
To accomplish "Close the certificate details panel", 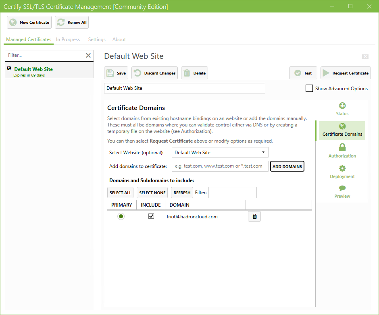I will tap(365, 56).
